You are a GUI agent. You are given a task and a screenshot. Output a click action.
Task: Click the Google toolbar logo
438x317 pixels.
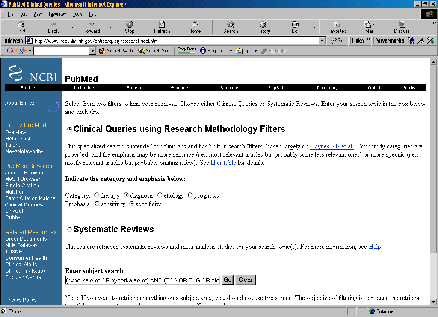coord(17,50)
